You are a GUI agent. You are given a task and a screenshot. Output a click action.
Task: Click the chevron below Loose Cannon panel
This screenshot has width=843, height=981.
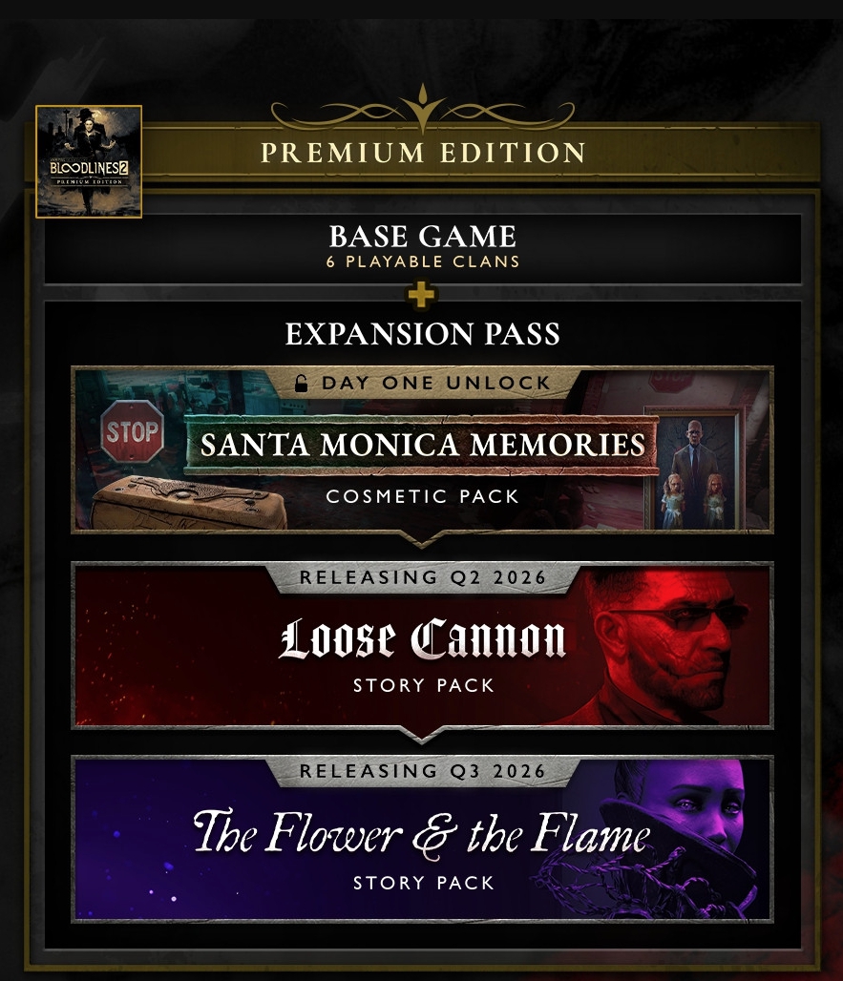pos(422,736)
